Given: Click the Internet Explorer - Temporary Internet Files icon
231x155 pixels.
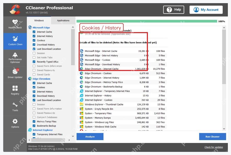Looking at the screenshot, I should click(82, 91).
